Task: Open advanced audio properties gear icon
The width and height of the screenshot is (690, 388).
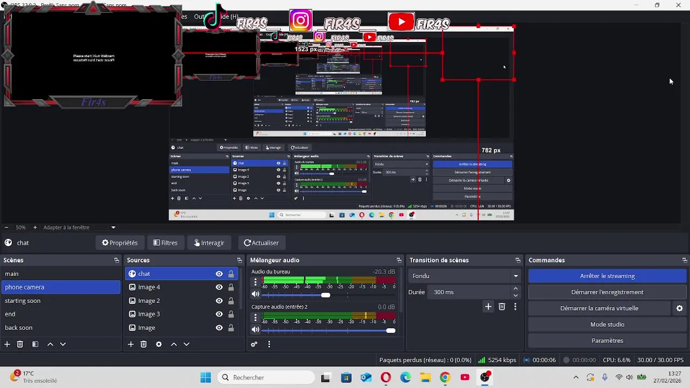Action: point(254,344)
